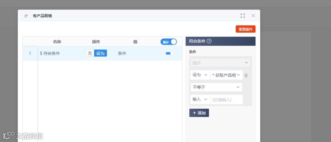
Task: Open the 不等于 operator dropdown
Action: (216, 87)
